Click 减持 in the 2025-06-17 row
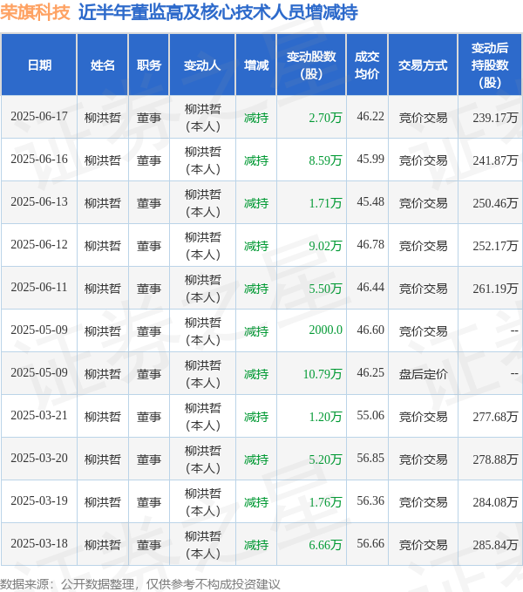523x592 pixels. pos(256,118)
